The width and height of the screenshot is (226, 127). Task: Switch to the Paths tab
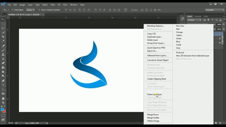(206, 16)
